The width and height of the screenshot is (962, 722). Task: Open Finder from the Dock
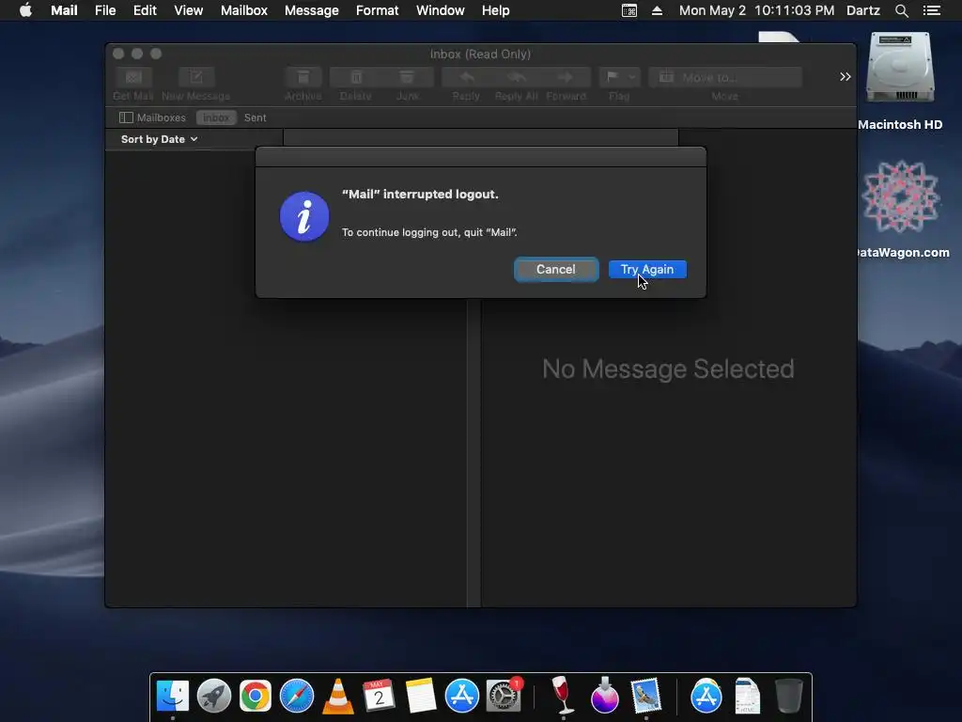[x=173, y=696]
